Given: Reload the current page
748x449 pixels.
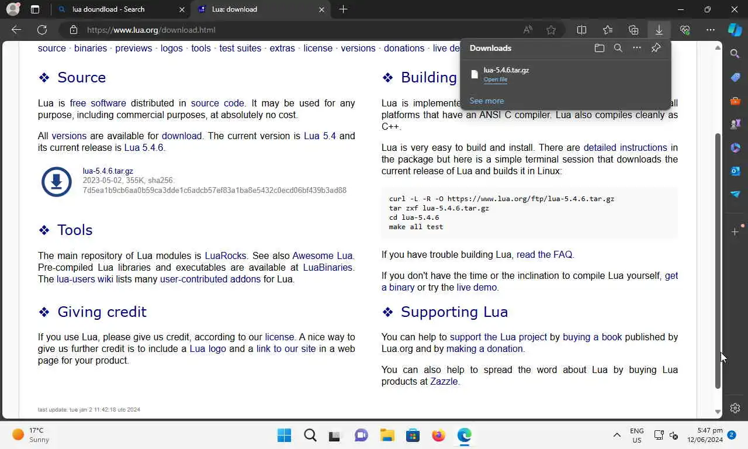Looking at the screenshot, I should [x=42, y=30].
